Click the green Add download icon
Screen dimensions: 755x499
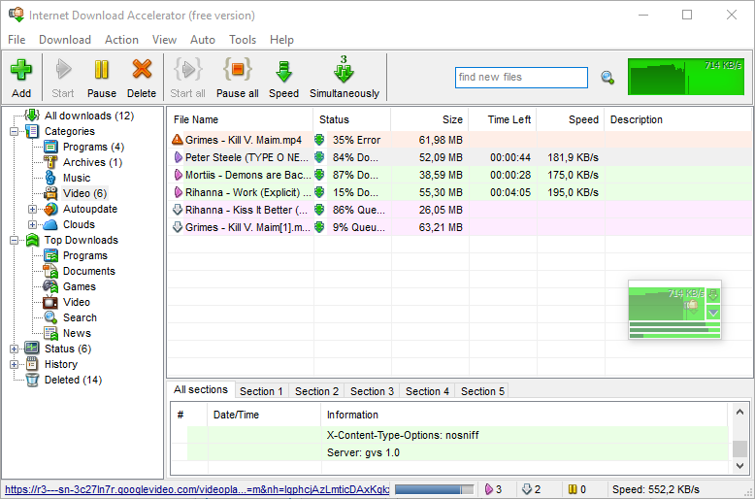[x=21, y=72]
